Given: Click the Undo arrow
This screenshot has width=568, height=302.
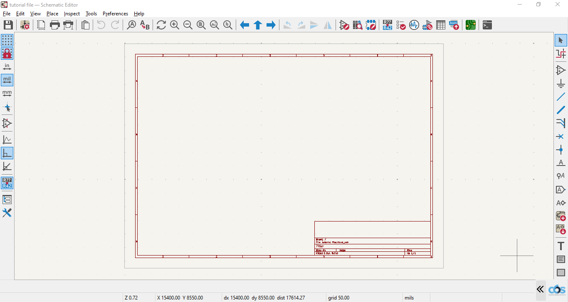Looking at the screenshot, I should (x=101, y=25).
